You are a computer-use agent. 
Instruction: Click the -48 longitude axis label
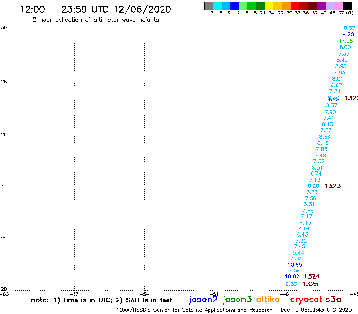coord(284,294)
